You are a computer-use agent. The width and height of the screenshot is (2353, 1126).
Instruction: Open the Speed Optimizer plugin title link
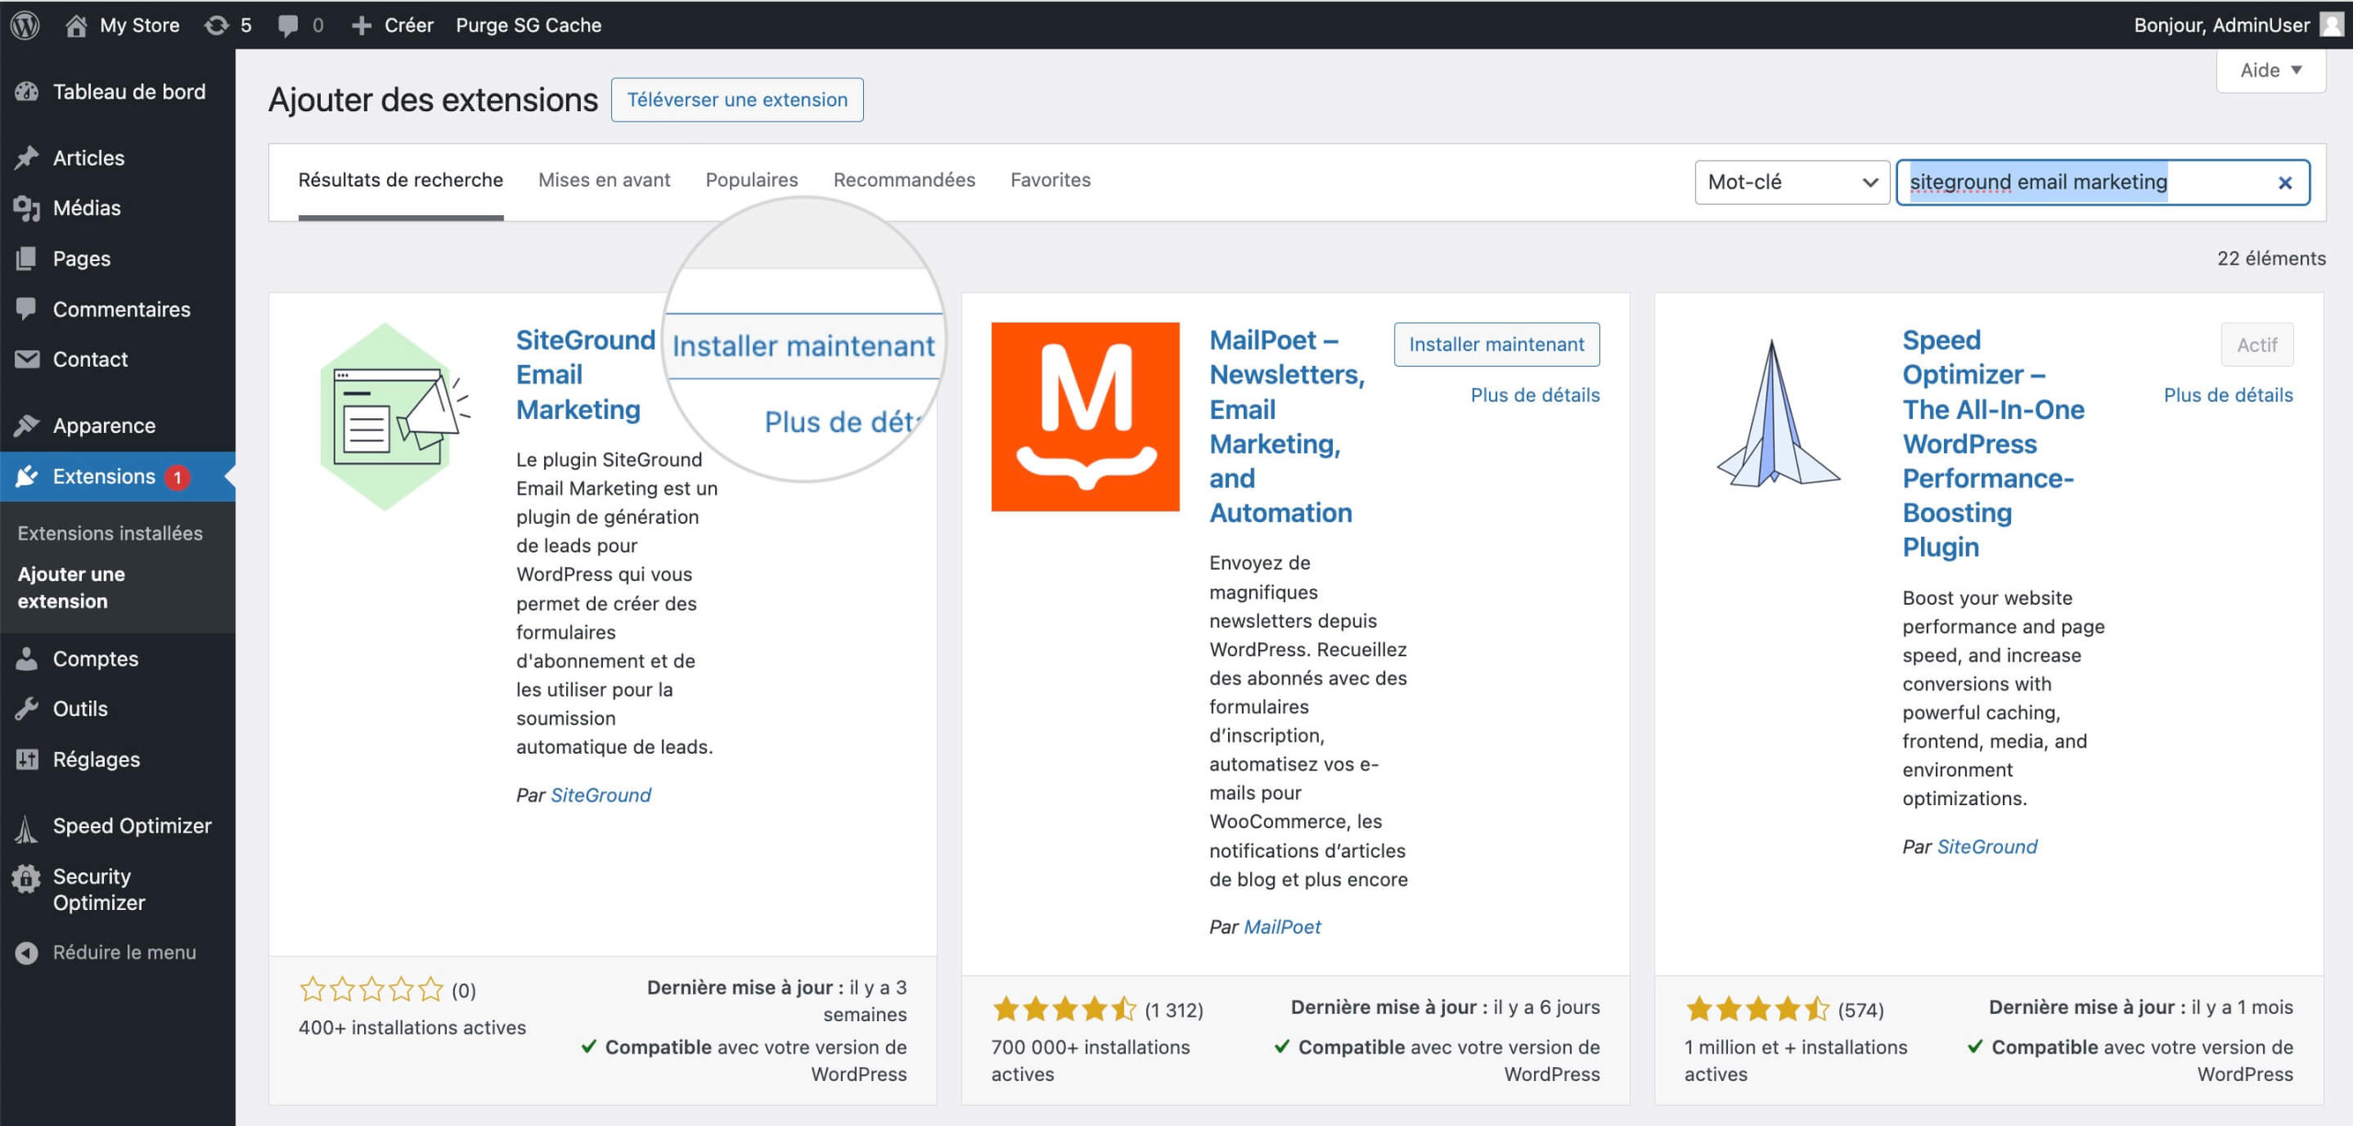click(1994, 444)
